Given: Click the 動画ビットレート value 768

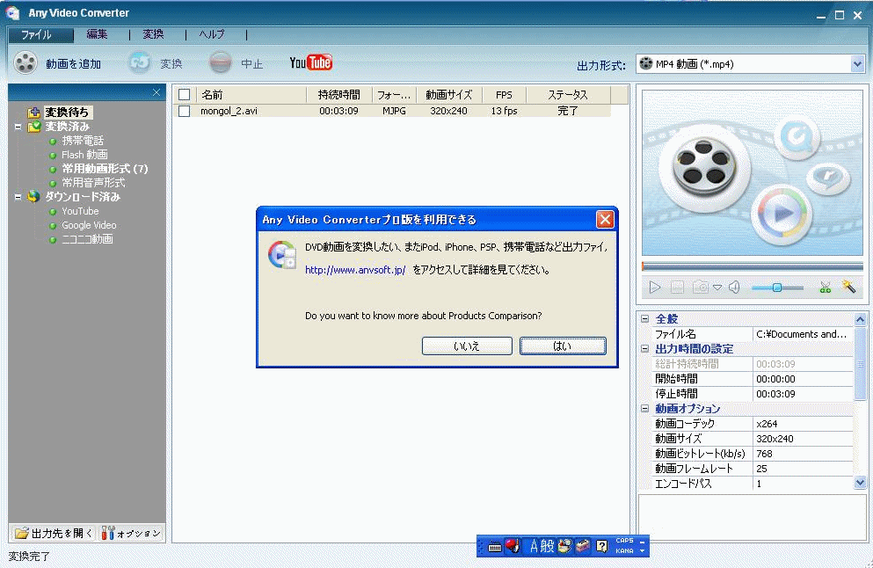Looking at the screenshot, I should pyautogui.click(x=803, y=454).
